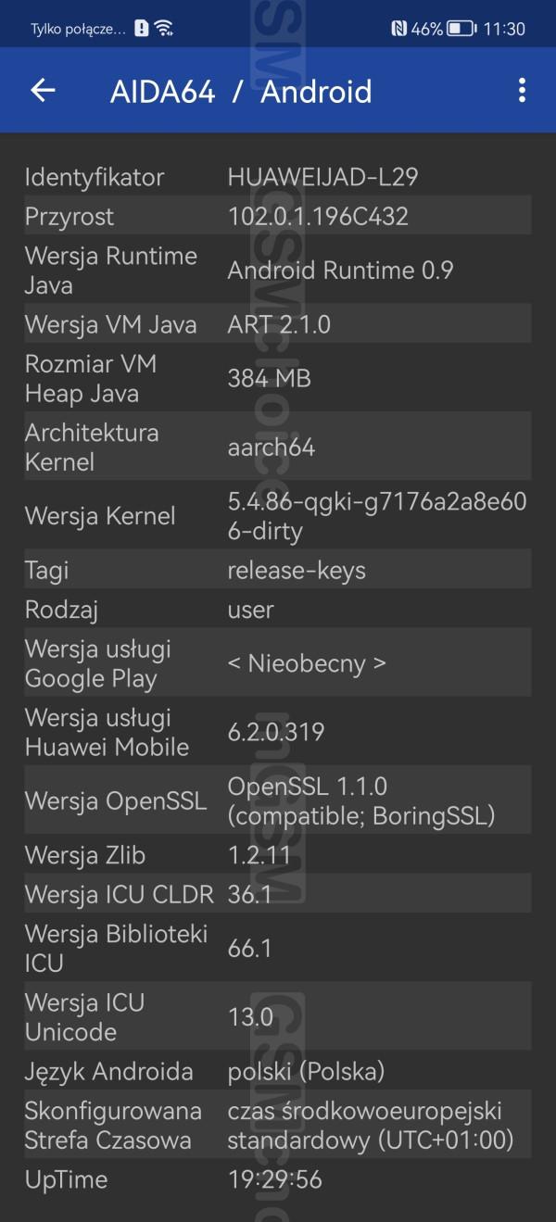556x1222 pixels.
Task: Select the Identyfikator row
Action: [x=277, y=177]
